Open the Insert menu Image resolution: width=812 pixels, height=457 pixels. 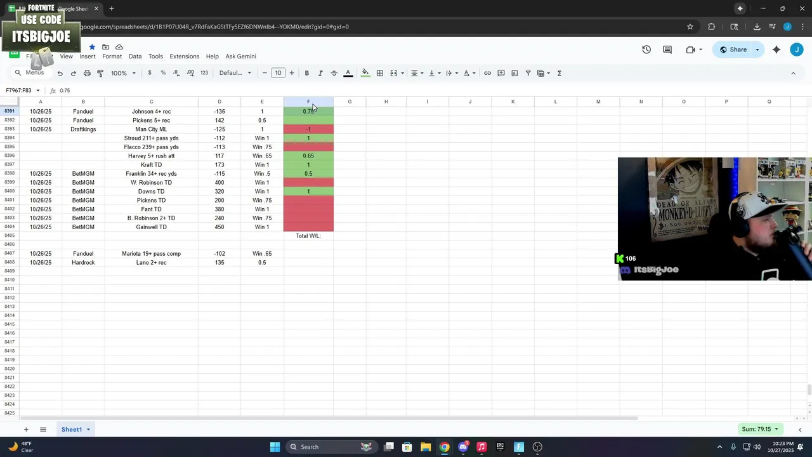click(x=88, y=56)
